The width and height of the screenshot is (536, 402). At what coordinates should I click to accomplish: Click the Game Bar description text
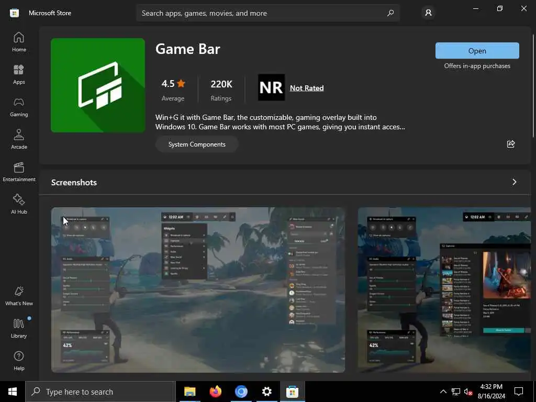point(280,122)
